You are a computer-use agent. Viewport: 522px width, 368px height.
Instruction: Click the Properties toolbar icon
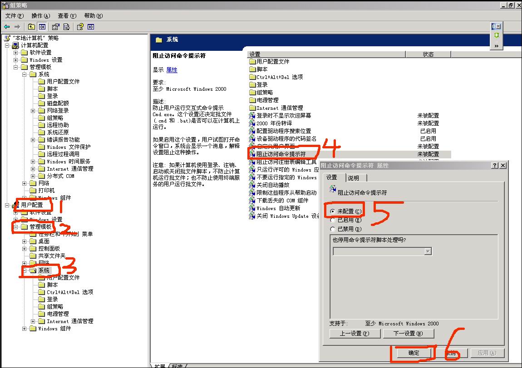[x=56, y=27]
